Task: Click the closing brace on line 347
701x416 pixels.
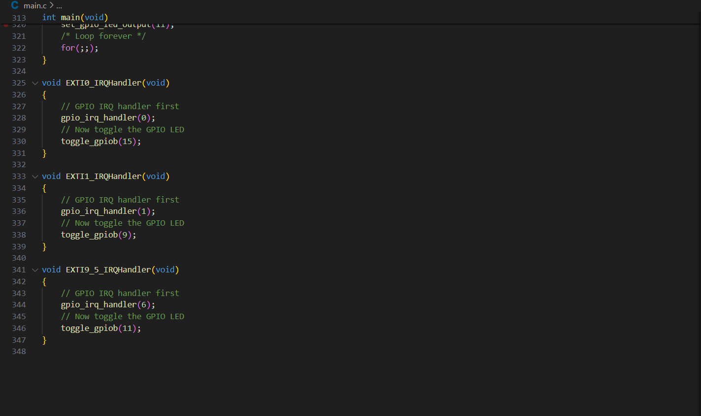Action: pos(44,340)
